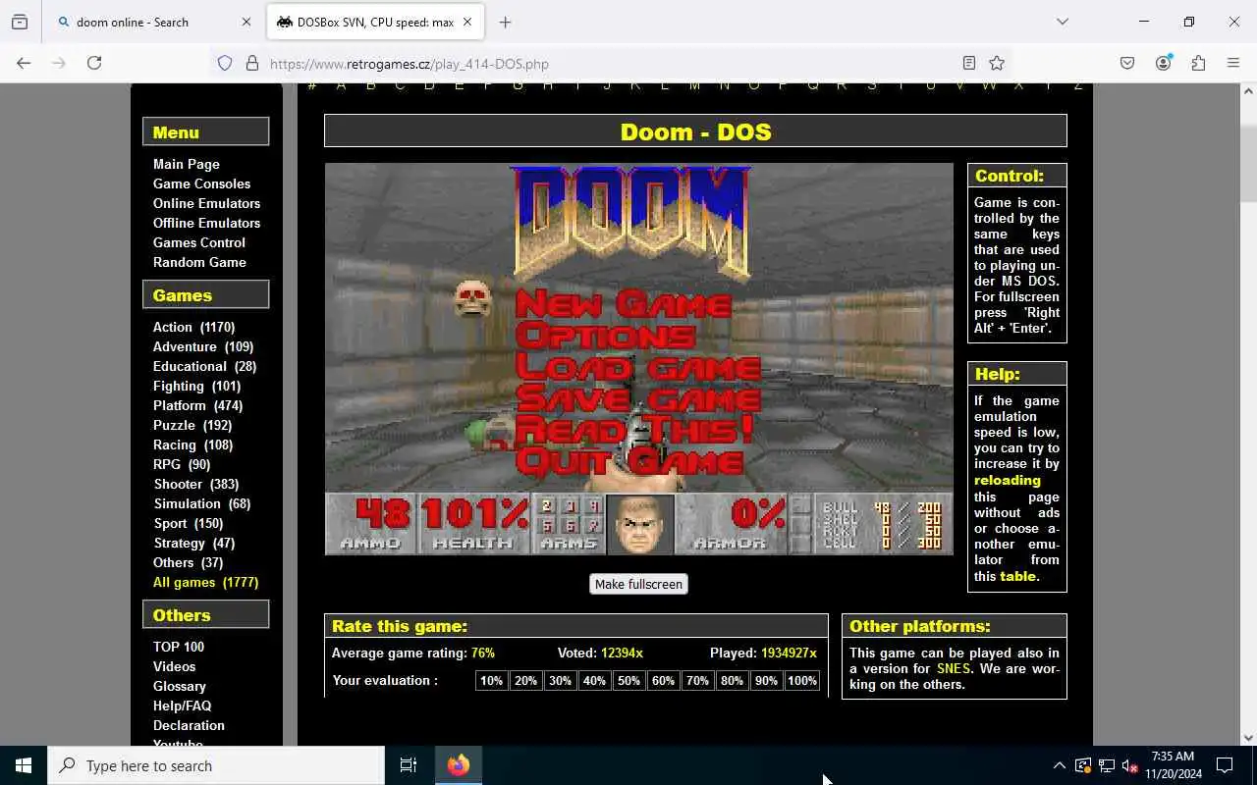
Task: Click the reloading link in Help box
Action: pos(1007,480)
